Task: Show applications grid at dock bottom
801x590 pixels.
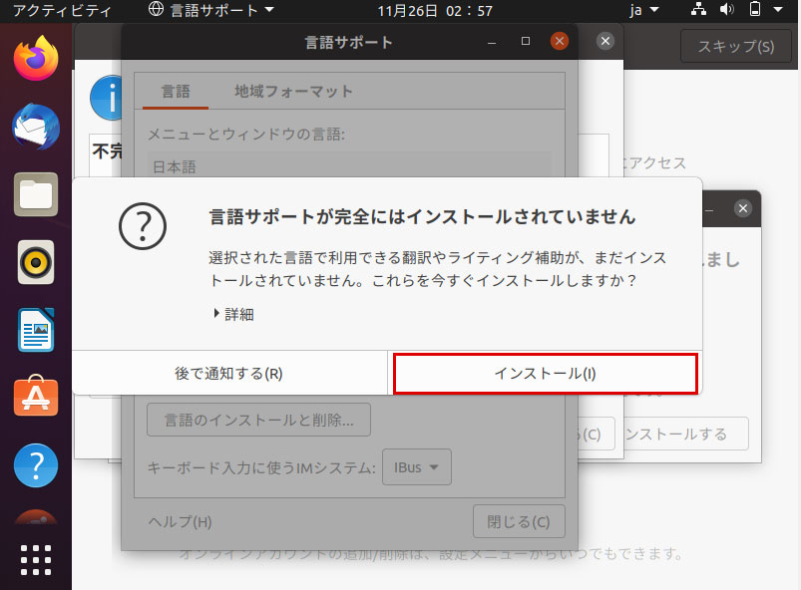Action: [x=36, y=560]
